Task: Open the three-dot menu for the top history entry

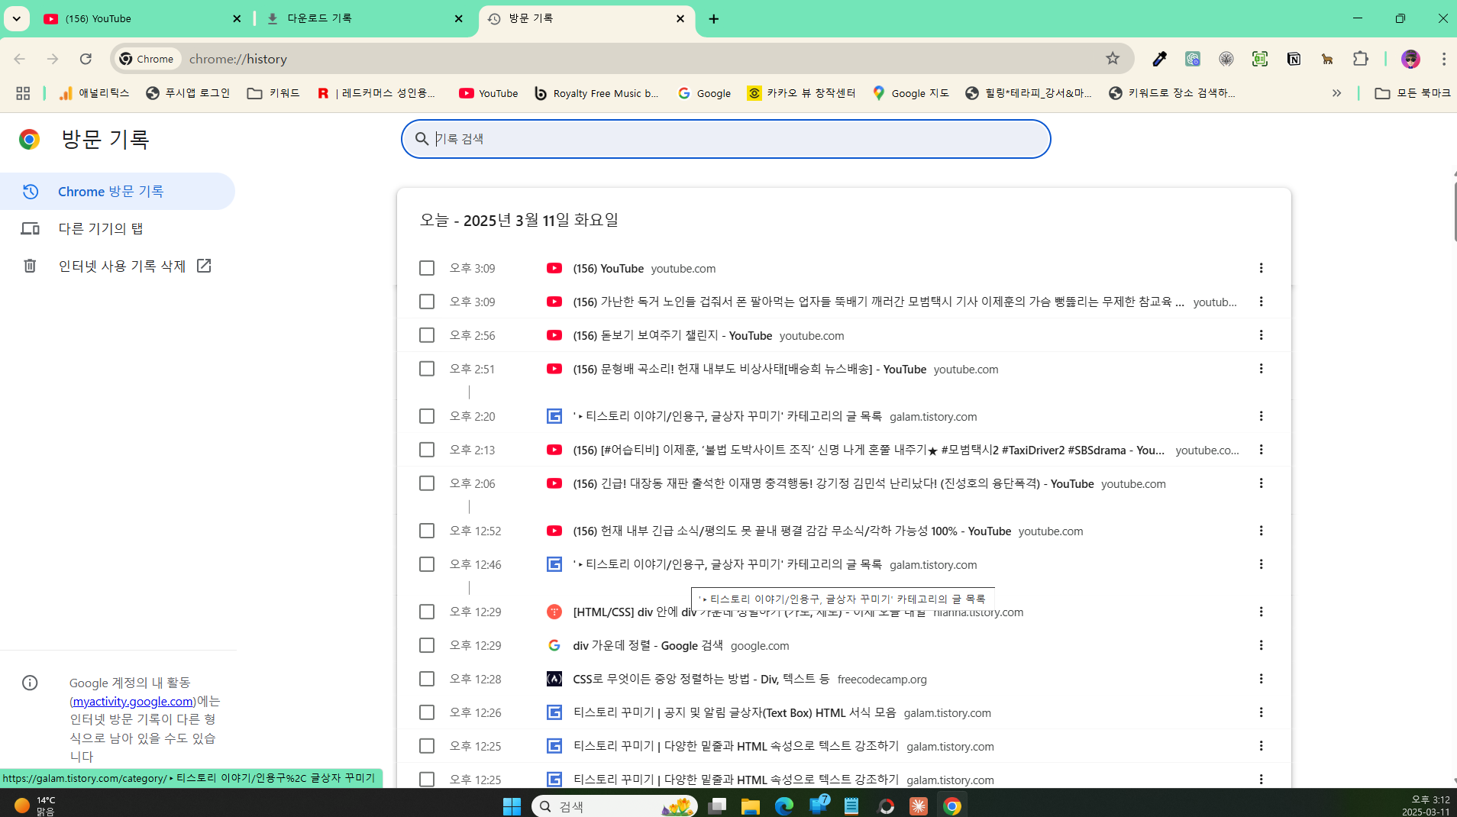Action: 1261,268
